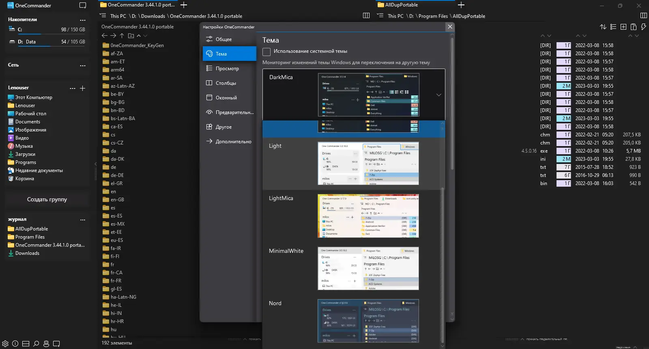Click the up chevron in left pane toolbar
The height and width of the screenshot is (349, 649).
click(139, 36)
